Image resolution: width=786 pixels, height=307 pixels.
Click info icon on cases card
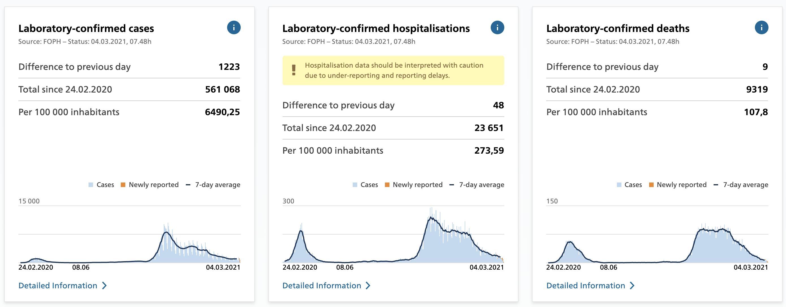pos(234,28)
